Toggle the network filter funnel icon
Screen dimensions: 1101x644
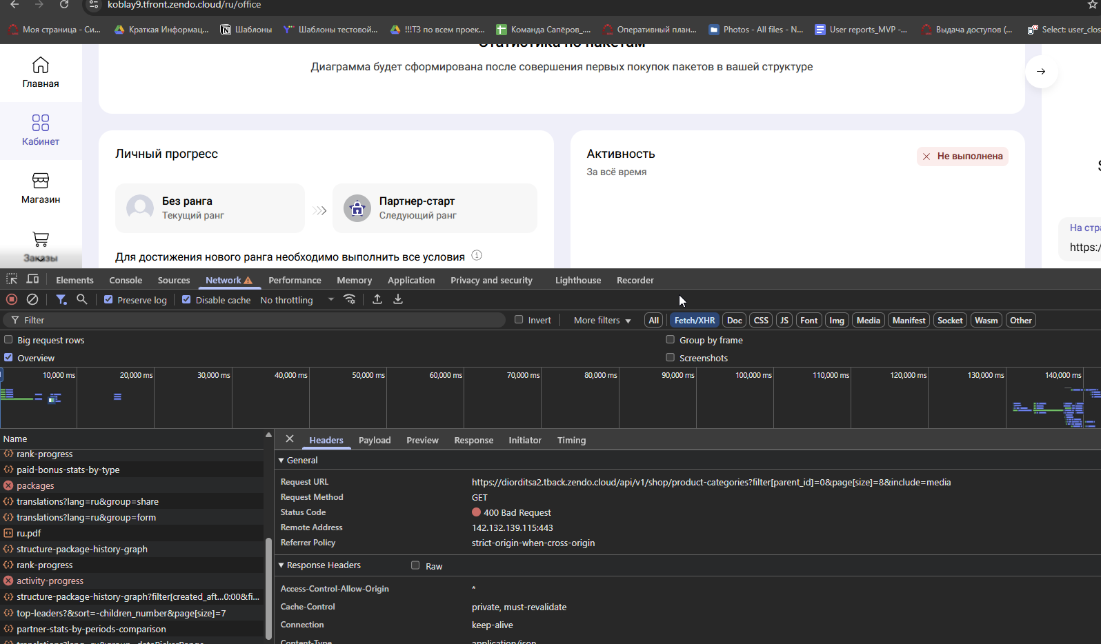click(61, 299)
